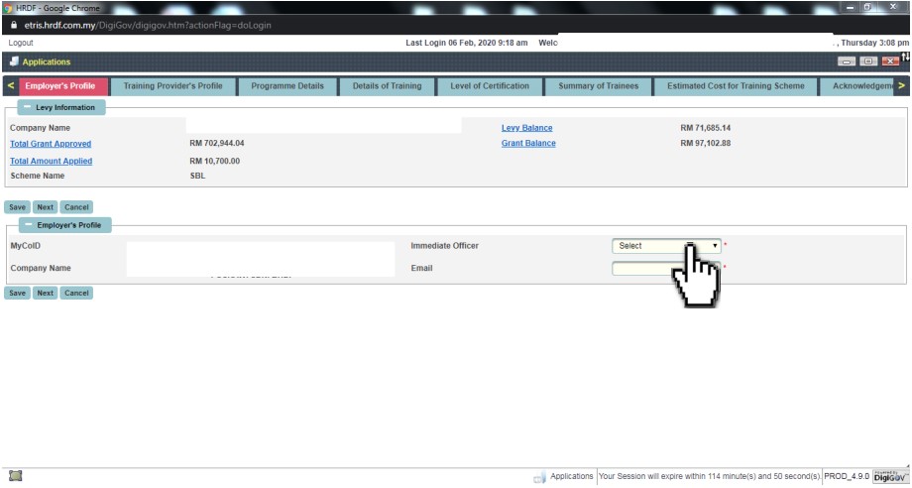Click the DigiGov logo in status bar
This screenshot has height=488, width=912.
pos(889,477)
